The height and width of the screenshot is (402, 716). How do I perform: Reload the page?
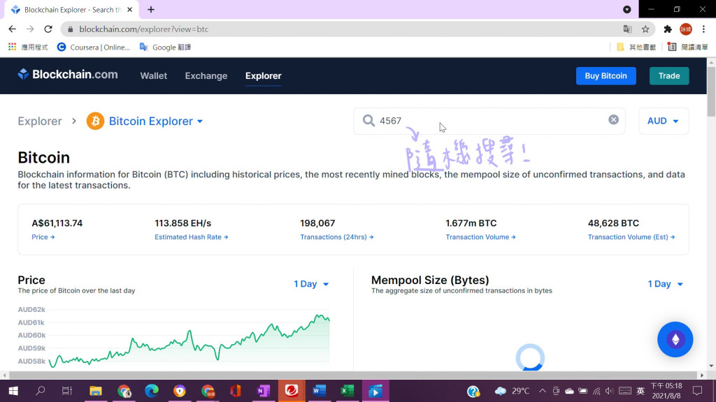point(48,29)
